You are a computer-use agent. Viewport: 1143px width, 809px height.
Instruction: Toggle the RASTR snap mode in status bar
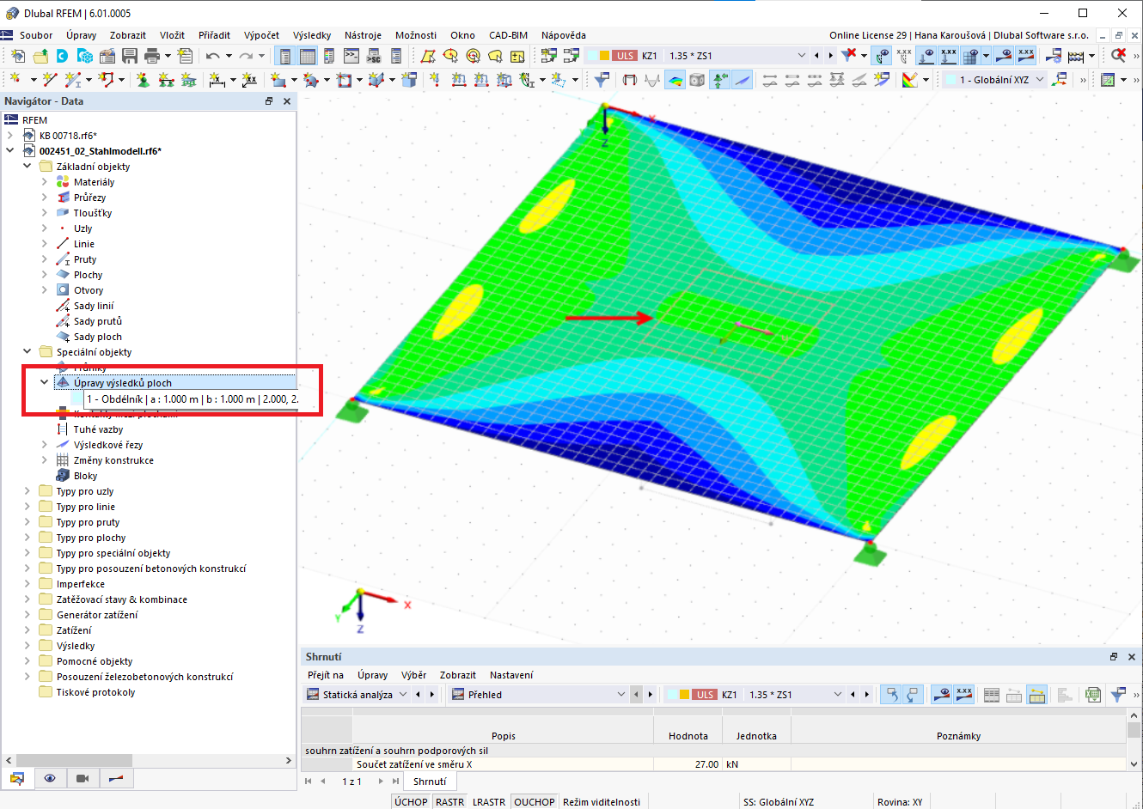[x=449, y=801]
